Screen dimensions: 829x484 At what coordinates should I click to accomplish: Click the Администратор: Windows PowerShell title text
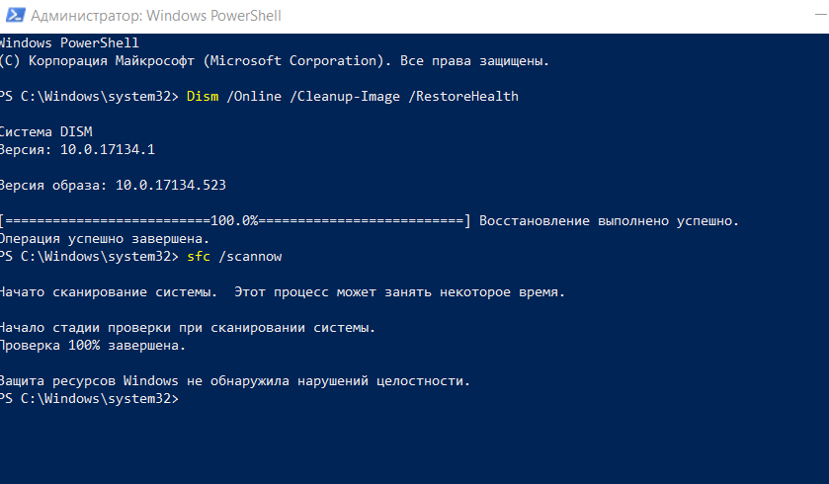pos(156,16)
